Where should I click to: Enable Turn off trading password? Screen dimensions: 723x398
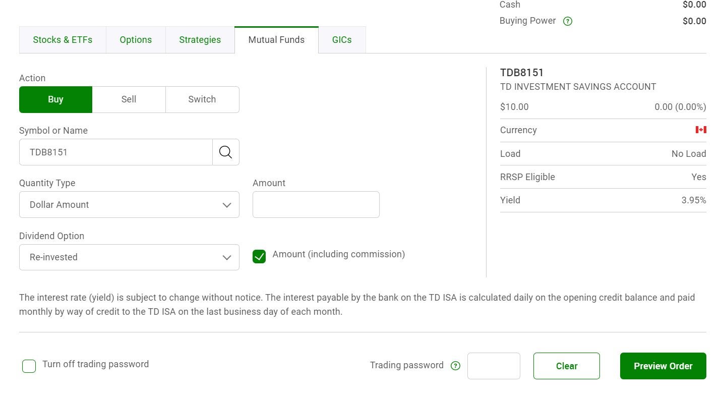[29, 366]
